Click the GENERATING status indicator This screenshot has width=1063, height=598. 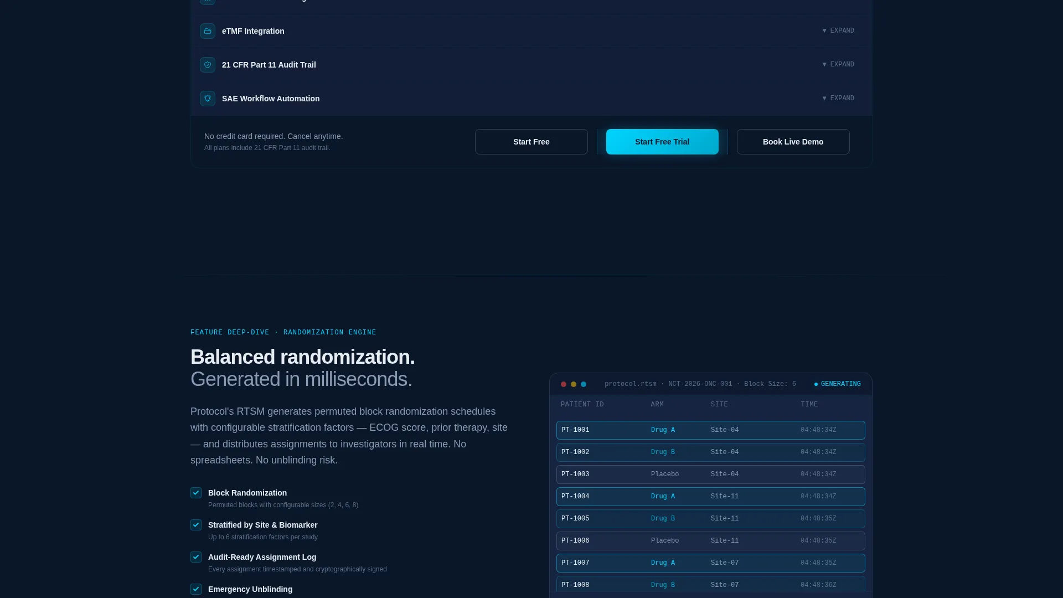[x=838, y=384]
